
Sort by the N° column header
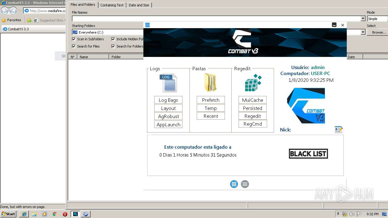tap(72, 57)
